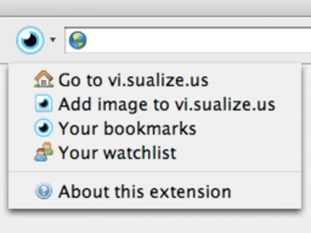Click the blue question mark help icon
This screenshot has height=233, width=311.
point(43,191)
